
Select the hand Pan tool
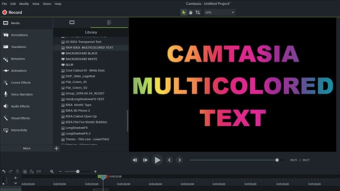click(191, 12)
